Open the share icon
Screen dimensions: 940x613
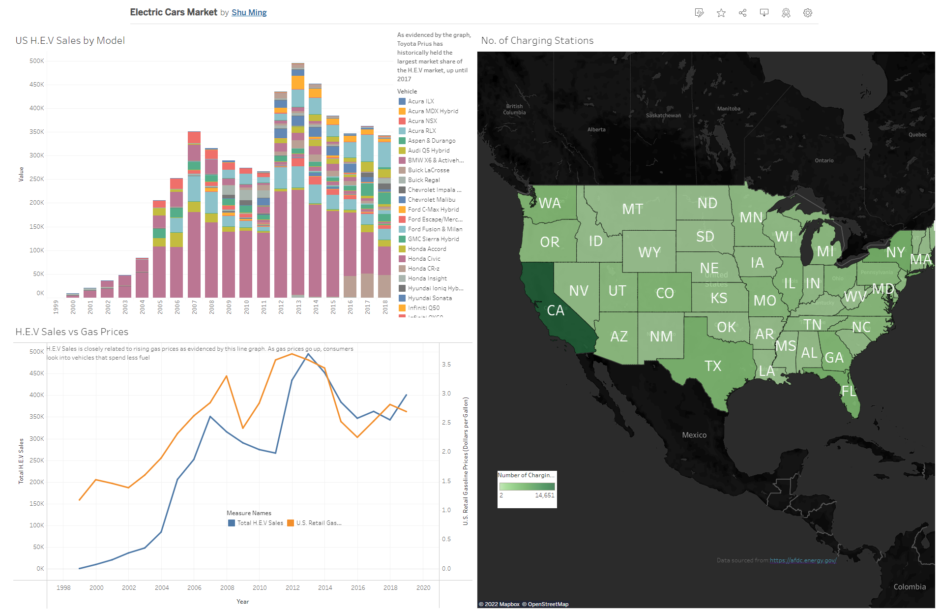pyautogui.click(x=742, y=13)
